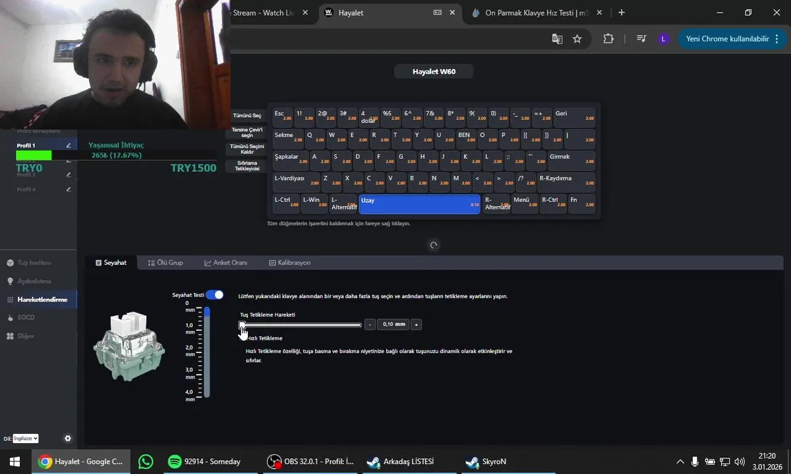This screenshot has height=474, width=791.
Task: Switch to the Ölü Grup tab
Action: point(165,263)
